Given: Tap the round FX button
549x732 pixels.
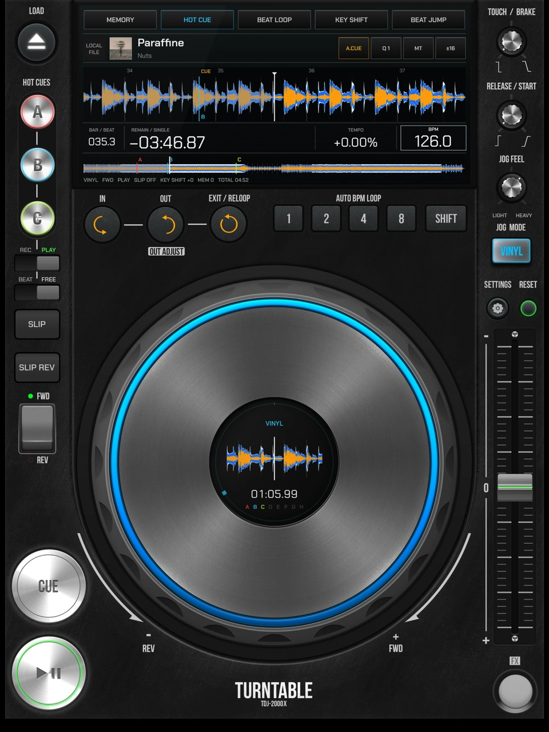Looking at the screenshot, I should click(515, 691).
